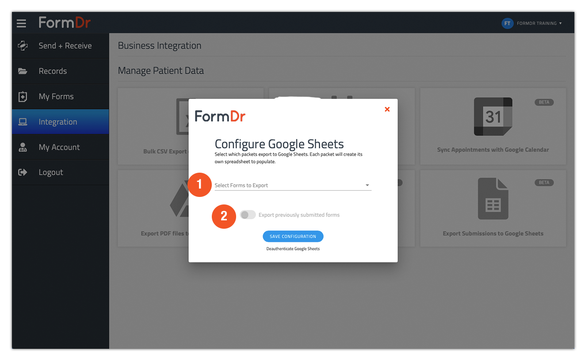Click the FormDr logo in header
The width and height of the screenshot is (585, 359).
pos(65,22)
